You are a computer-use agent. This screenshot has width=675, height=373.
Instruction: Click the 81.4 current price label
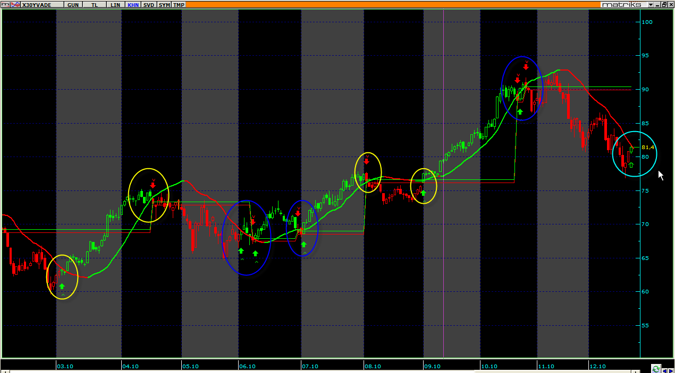tap(647, 147)
